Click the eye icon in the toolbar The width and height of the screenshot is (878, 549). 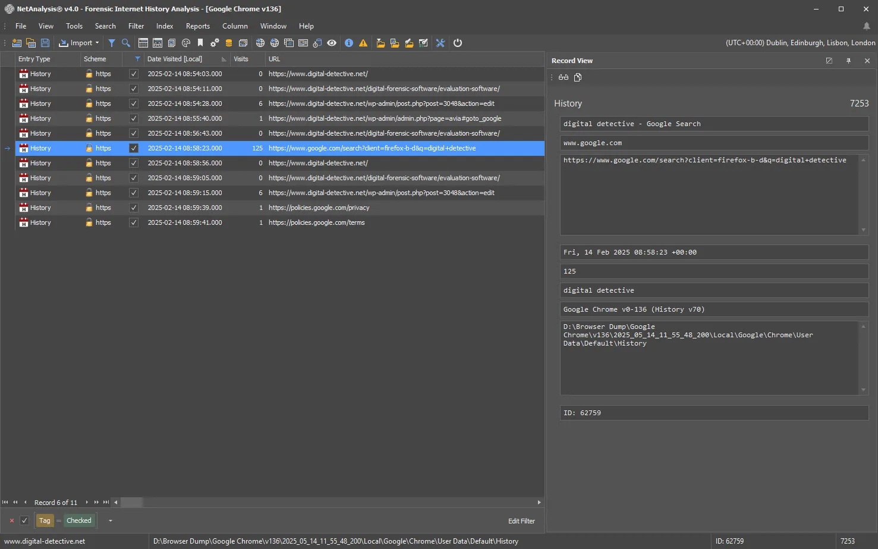tap(332, 43)
